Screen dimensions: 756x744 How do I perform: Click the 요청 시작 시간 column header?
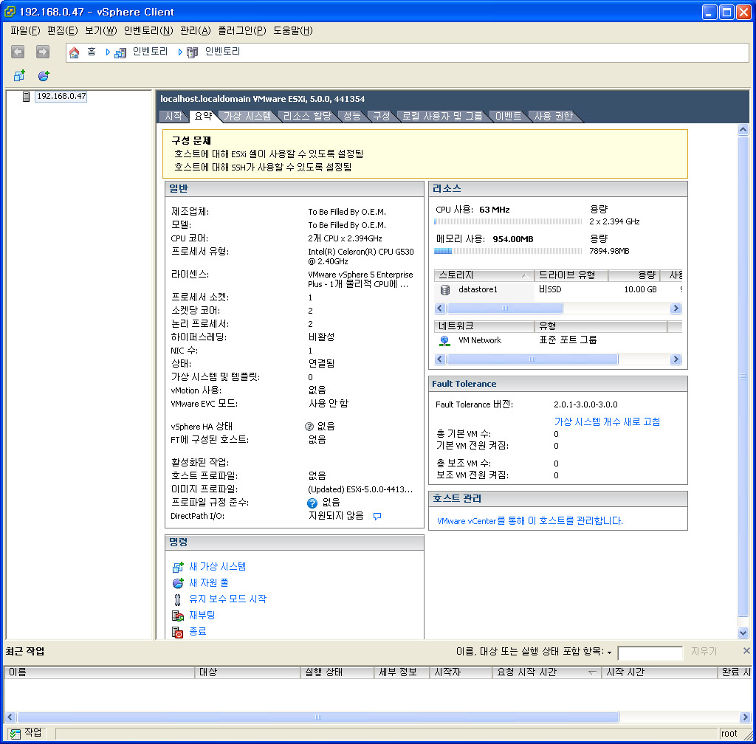pyautogui.click(x=547, y=672)
